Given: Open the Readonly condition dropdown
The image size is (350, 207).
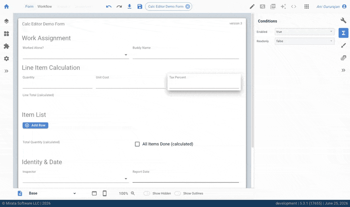Looking at the screenshot, I should [x=304, y=41].
